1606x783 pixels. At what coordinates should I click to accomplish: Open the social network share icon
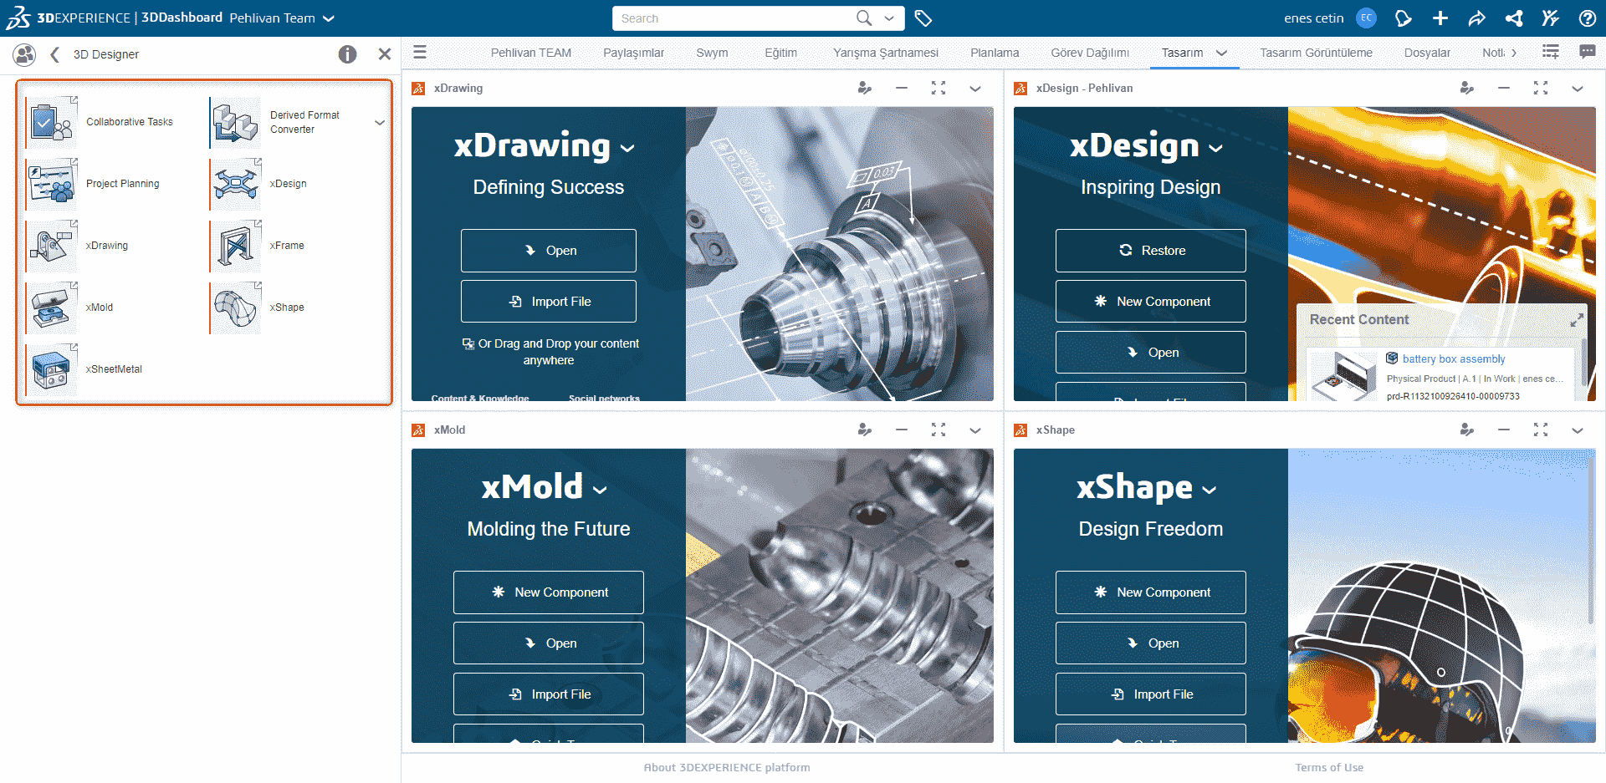point(1514,18)
